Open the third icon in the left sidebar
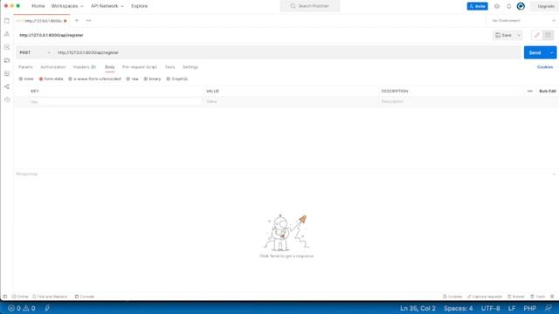559x314 pixels. (x=7, y=47)
